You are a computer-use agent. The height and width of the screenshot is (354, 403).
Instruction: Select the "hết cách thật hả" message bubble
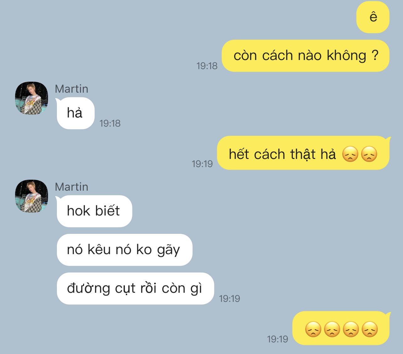[x=304, y=153]
